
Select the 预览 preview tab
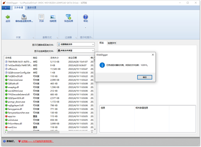(102, 43)
